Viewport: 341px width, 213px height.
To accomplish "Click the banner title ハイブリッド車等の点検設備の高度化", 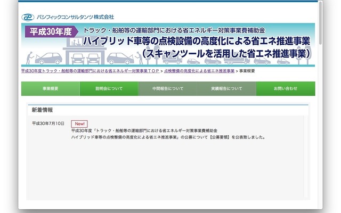I will coord(197,41).
